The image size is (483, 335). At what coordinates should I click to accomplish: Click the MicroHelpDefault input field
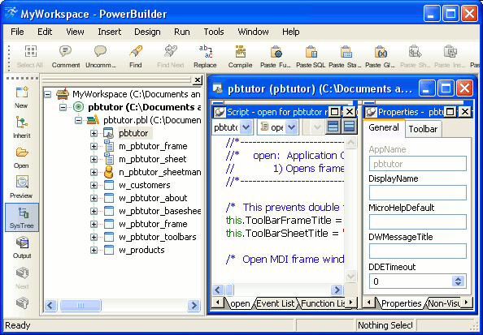pyautogui.click(x=418, y=222)
